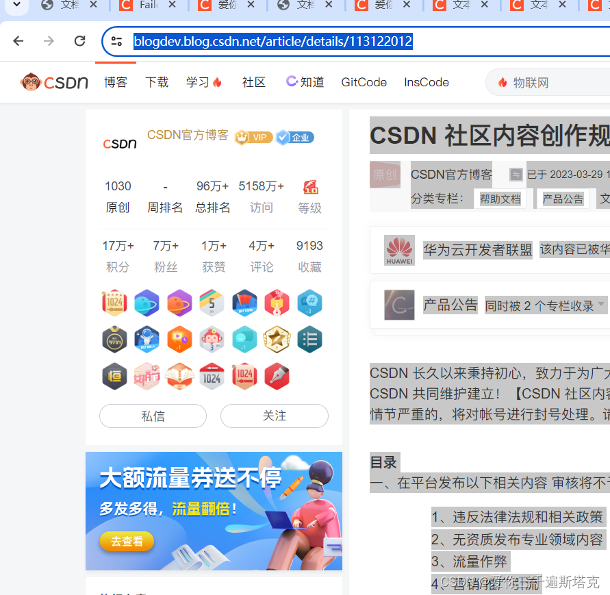Click the browser back arrow

18,41
